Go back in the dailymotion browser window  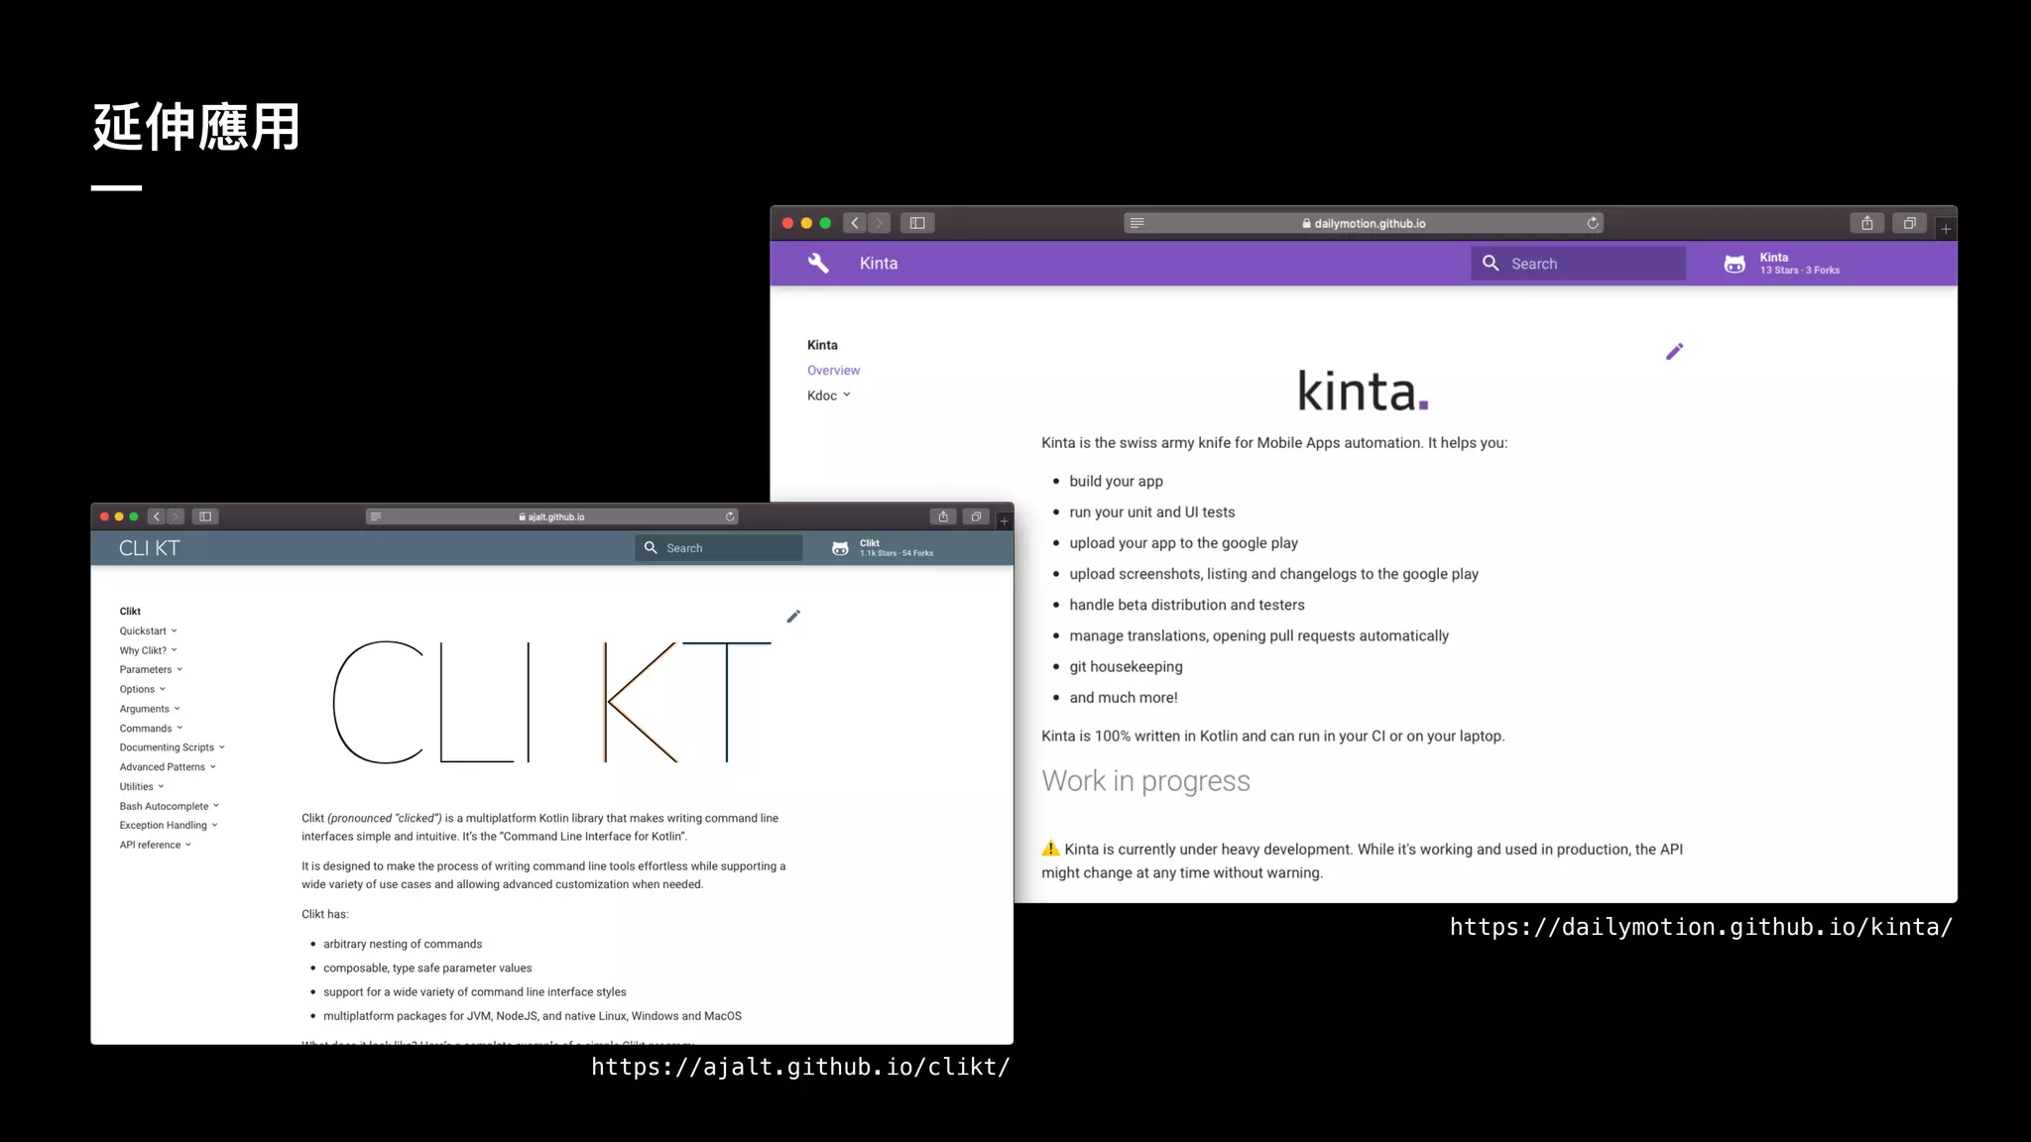click(855, 223)
